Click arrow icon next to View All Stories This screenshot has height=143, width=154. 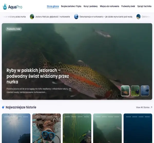(151, 107)
